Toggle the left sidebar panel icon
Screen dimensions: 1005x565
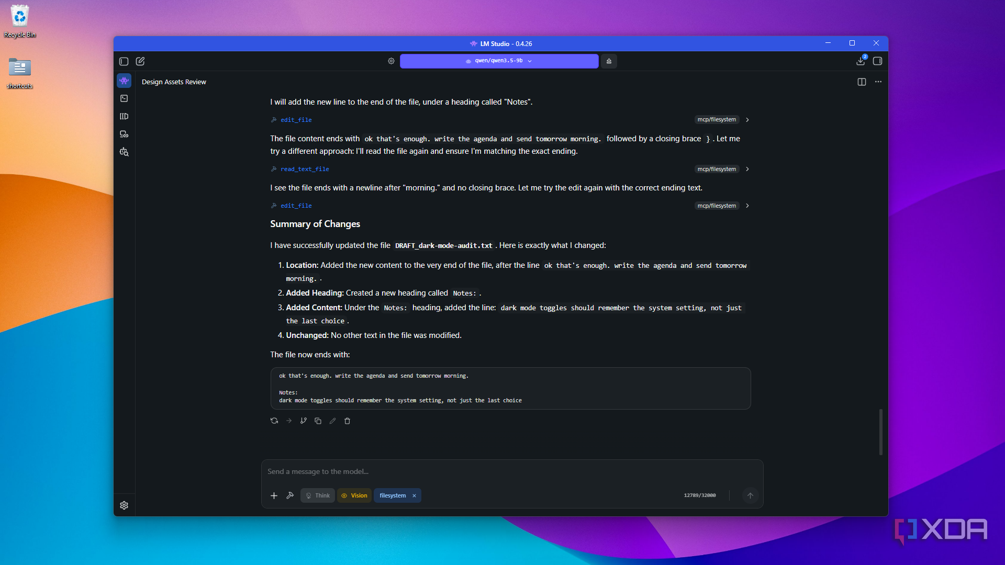click(124, 61)
